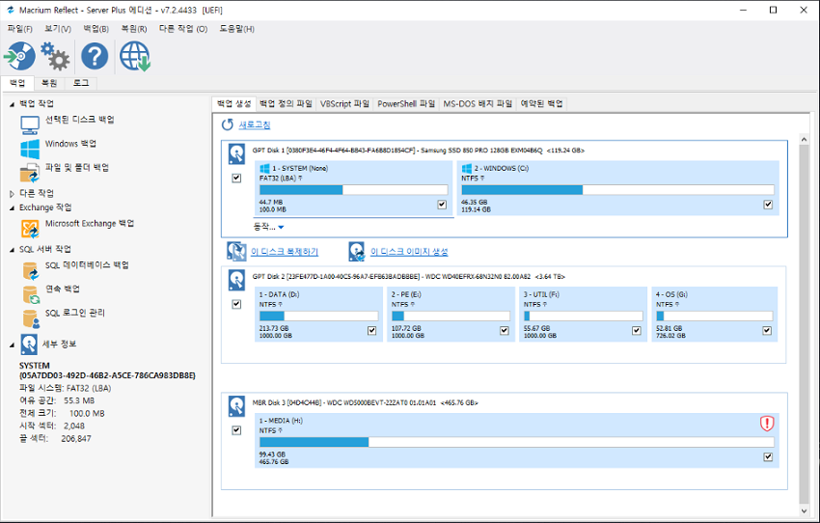This screenshot has height=523, width=820.
Task: Click the disk list scroll-up arrow
Action: [805, 139]
